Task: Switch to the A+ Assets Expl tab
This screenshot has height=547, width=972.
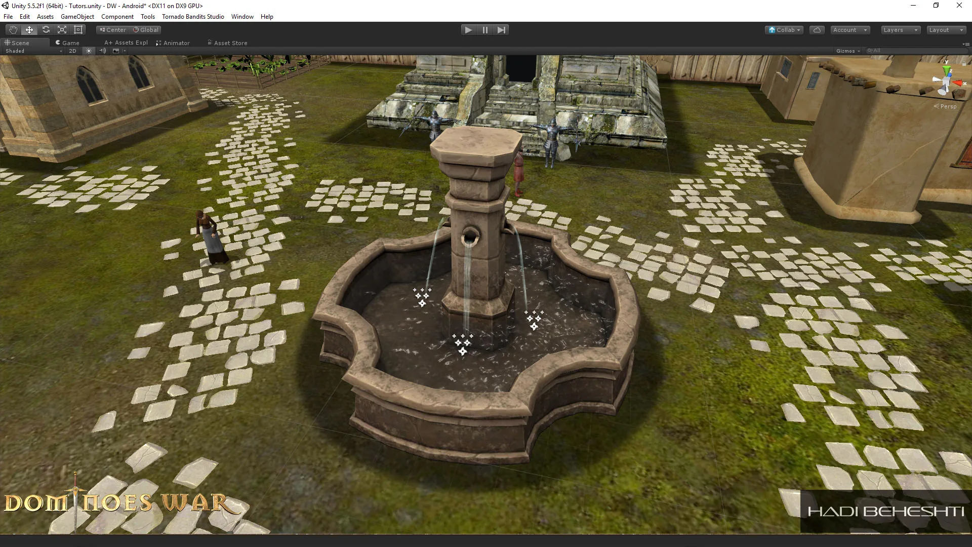Action: [126, 43]
